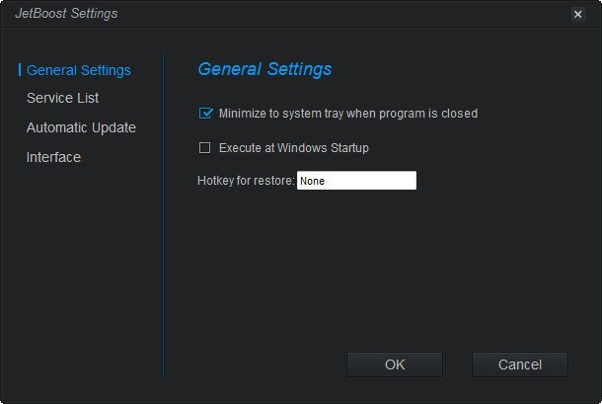
Task: Click the Hotkey for restore input field
Action: [356, 181]
